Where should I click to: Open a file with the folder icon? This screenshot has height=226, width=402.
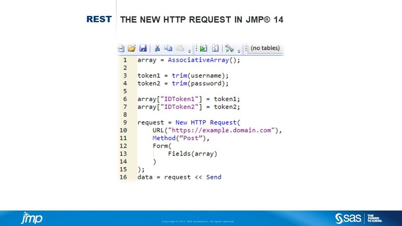[131, 48]
